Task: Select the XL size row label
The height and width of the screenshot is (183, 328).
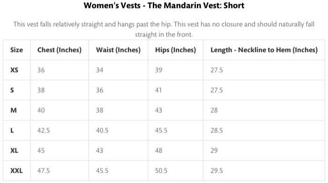Action: pyautogui.click(x=14, y=151)
